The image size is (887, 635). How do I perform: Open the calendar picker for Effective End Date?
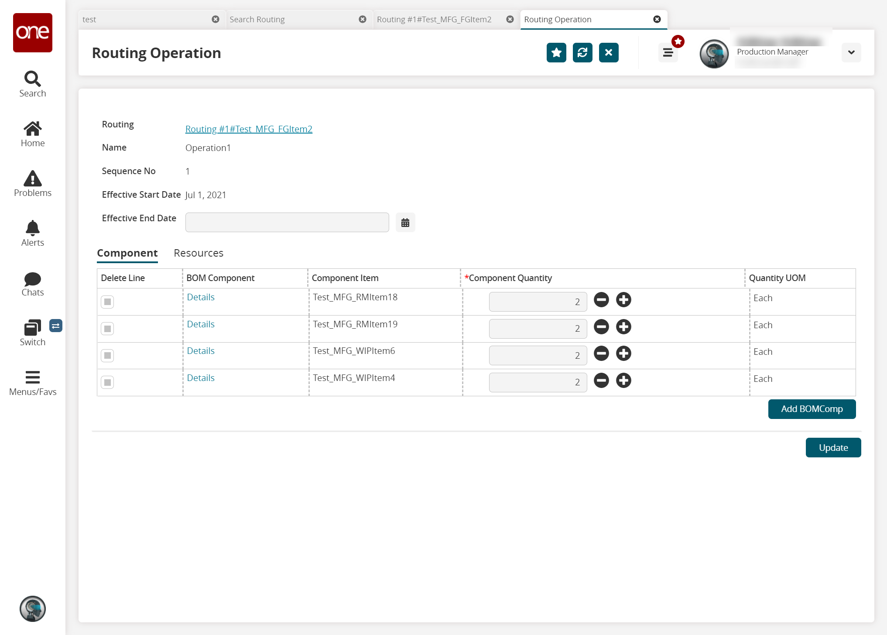405,223
